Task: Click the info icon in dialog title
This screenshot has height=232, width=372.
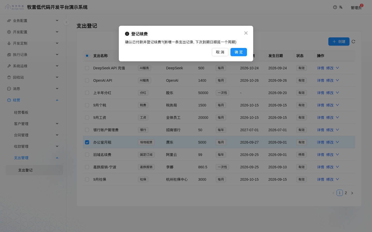Action: 127,34
